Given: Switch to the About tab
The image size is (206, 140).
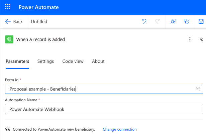Looking at the screenshot, I should tap(98, 61).
